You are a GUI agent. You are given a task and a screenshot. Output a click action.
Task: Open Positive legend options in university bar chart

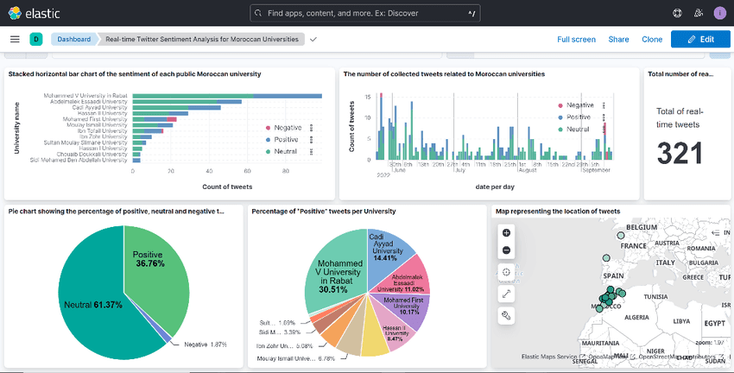tap(311, 140)
